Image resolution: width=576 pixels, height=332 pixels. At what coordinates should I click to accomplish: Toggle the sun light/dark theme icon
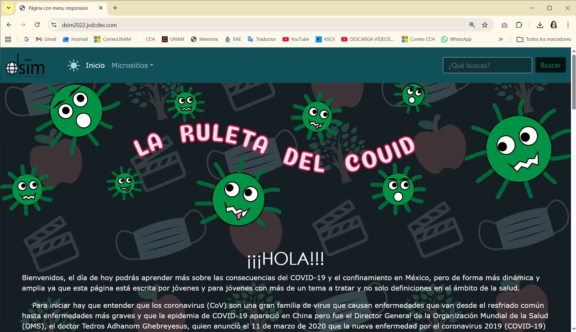(x=73, y=65)
